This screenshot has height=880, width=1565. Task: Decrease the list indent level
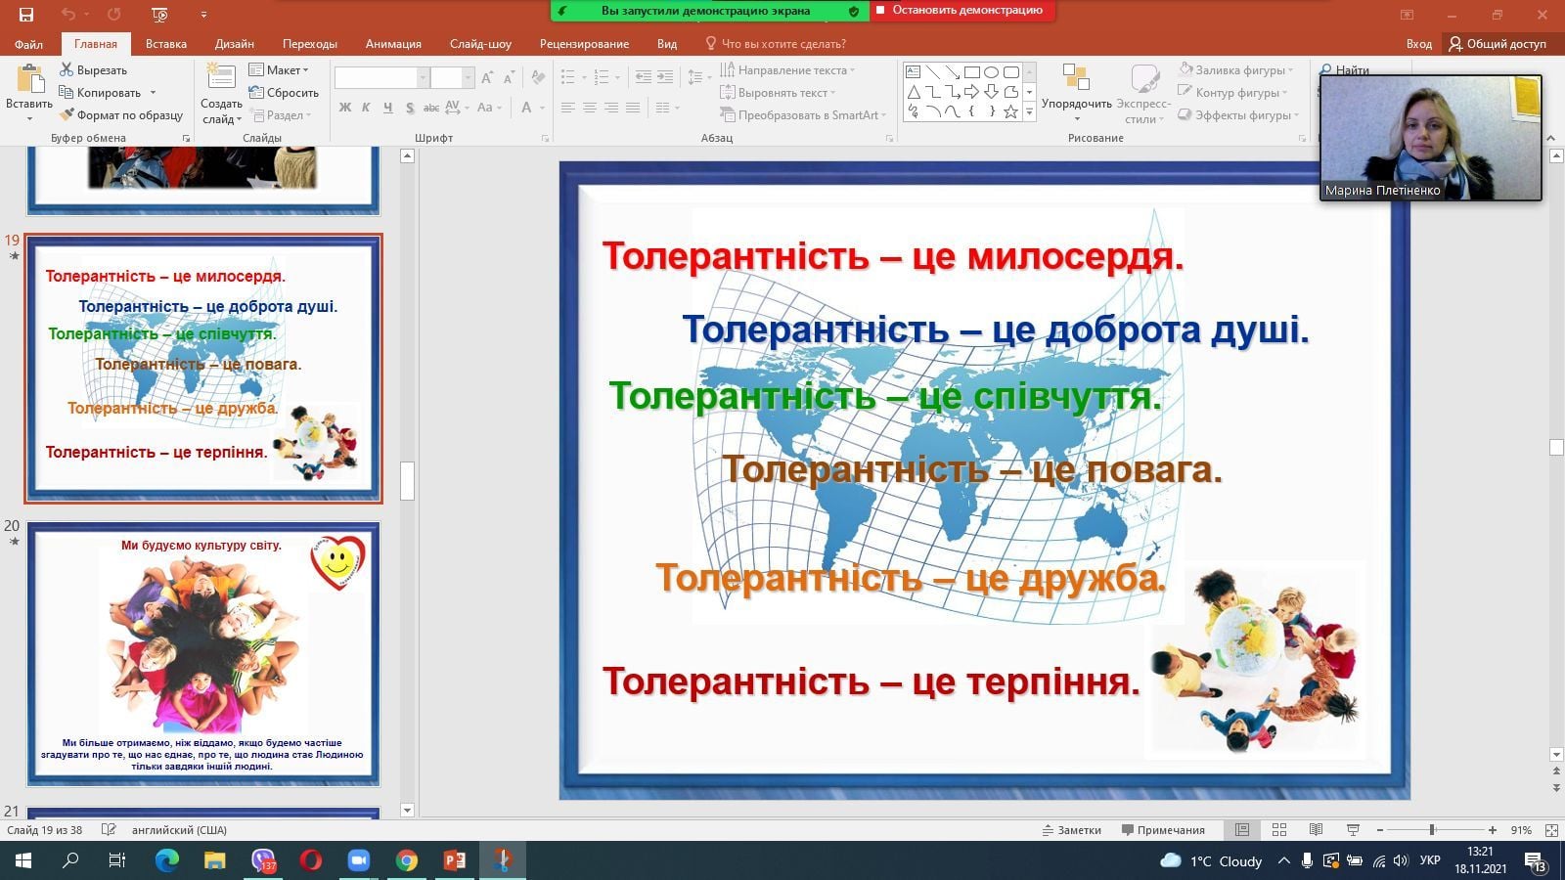pyautogui.click(x=643, y=77)
